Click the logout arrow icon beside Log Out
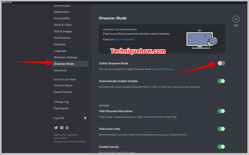Viewport: 249px width, 155px height. coord(85,118)
